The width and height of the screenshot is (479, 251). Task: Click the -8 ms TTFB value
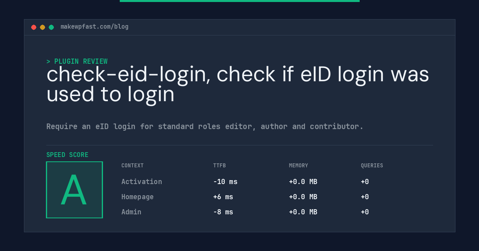223,212
